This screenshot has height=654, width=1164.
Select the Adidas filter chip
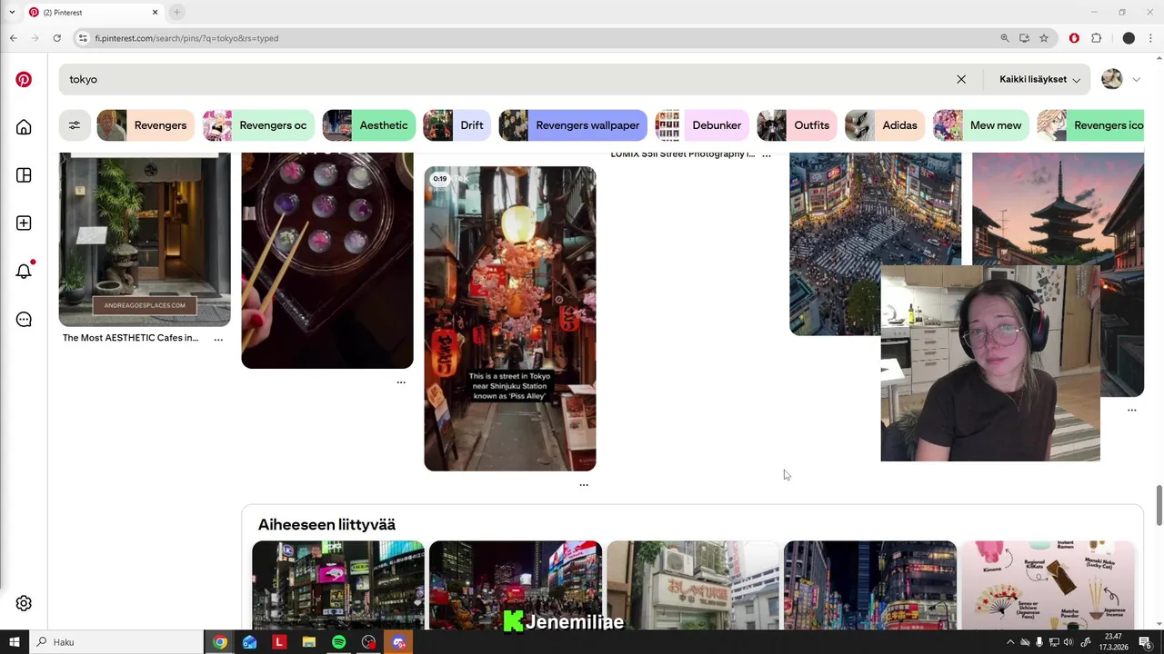pos(885,125)
